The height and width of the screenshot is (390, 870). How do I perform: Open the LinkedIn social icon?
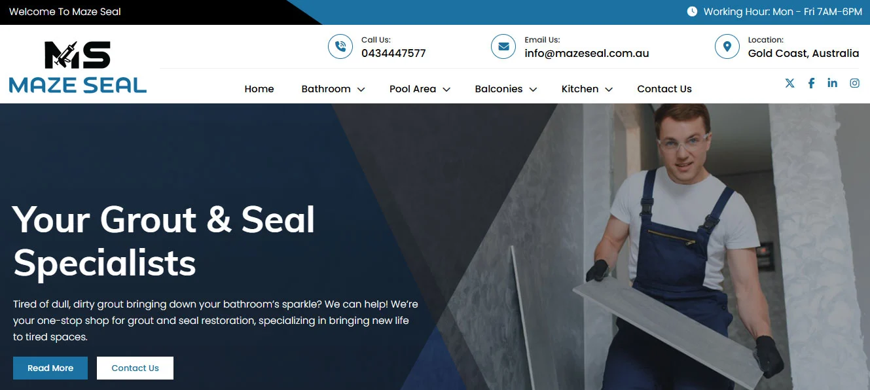pos(832,83)
